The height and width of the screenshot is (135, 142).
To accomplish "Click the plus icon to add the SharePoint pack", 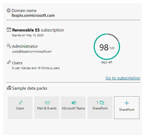I will pos(127,103).
